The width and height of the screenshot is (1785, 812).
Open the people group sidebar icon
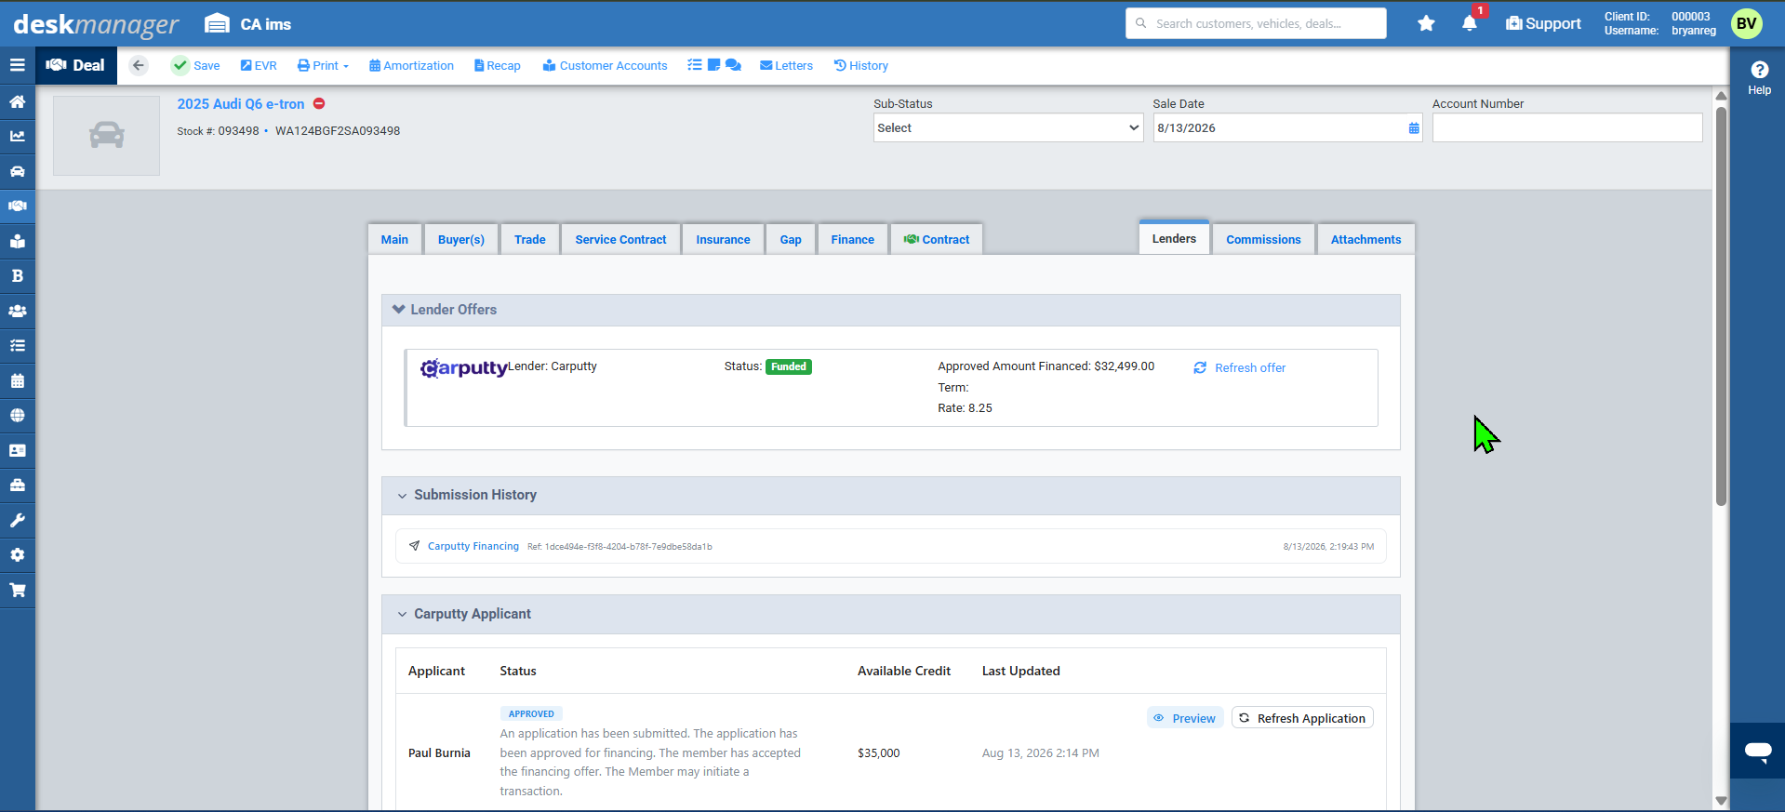click(17, 311)
